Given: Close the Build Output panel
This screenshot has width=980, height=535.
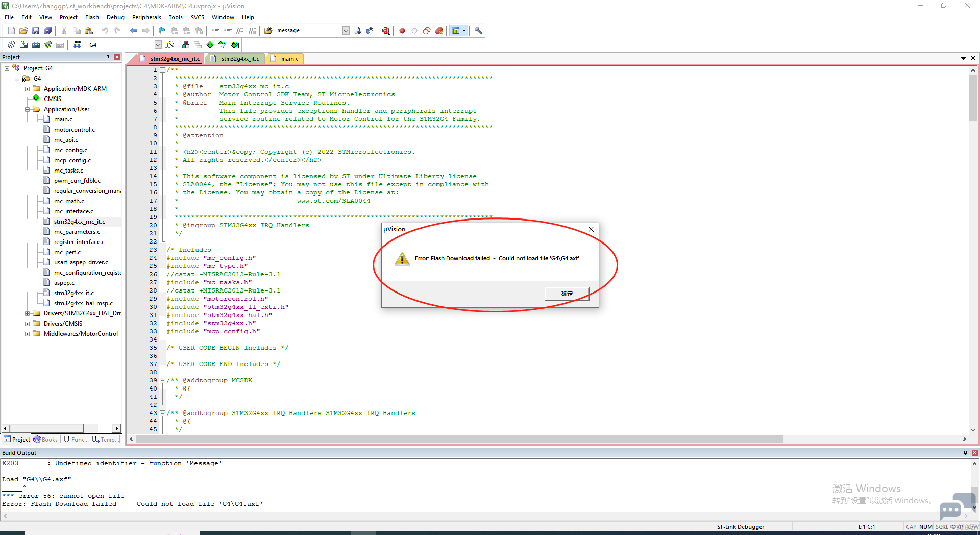Looking at the screenshot, I should (x=975, y=453).
